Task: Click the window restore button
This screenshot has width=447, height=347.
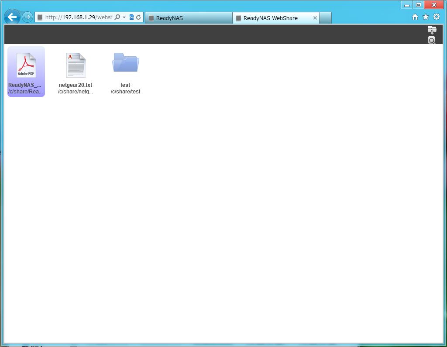Action: coord(418,5)
